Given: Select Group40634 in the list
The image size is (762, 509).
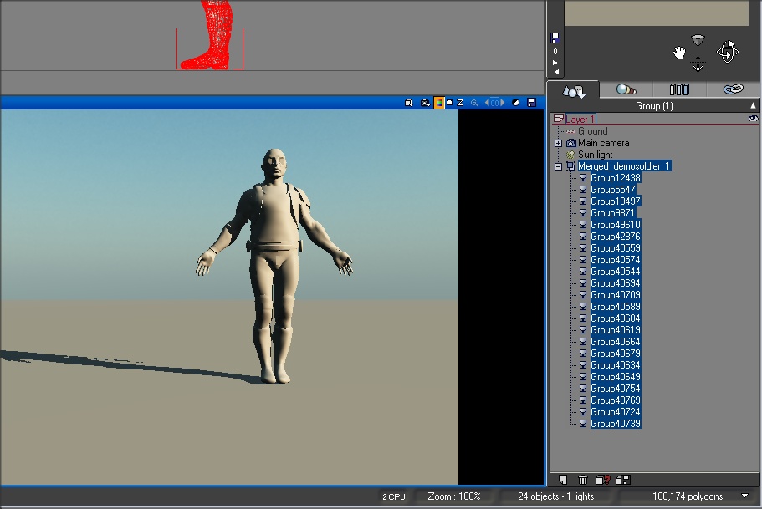Looking at the screenshot, I should [616, 364].
